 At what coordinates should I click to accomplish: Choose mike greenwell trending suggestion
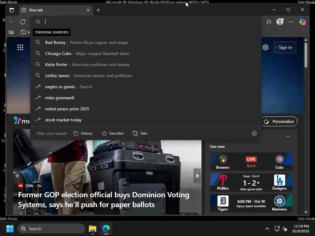(146, 97)
